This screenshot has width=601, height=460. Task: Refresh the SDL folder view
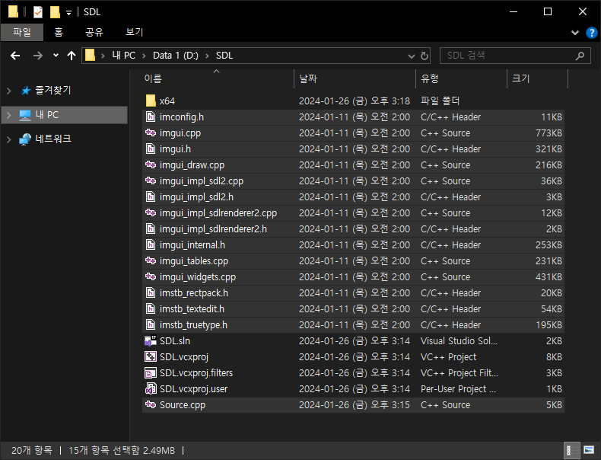click(x=424, y=56)
